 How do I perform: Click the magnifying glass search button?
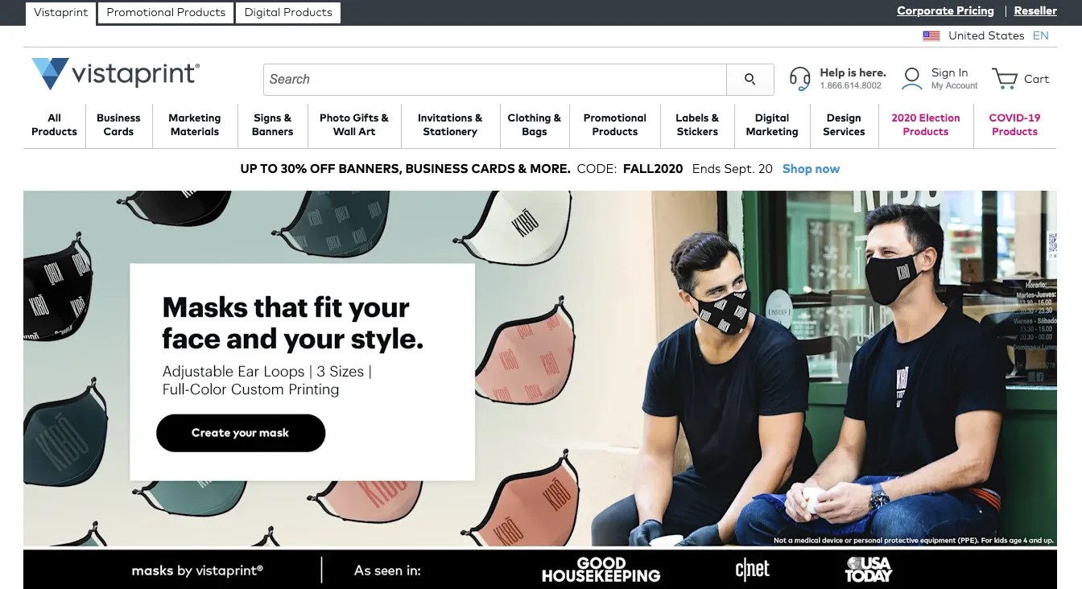tap(750, 79)
